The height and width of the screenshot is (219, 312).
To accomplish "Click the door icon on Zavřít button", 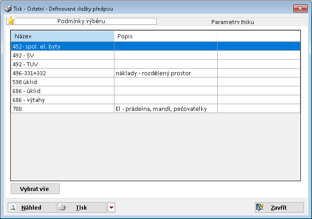I will tap(260, 207).
